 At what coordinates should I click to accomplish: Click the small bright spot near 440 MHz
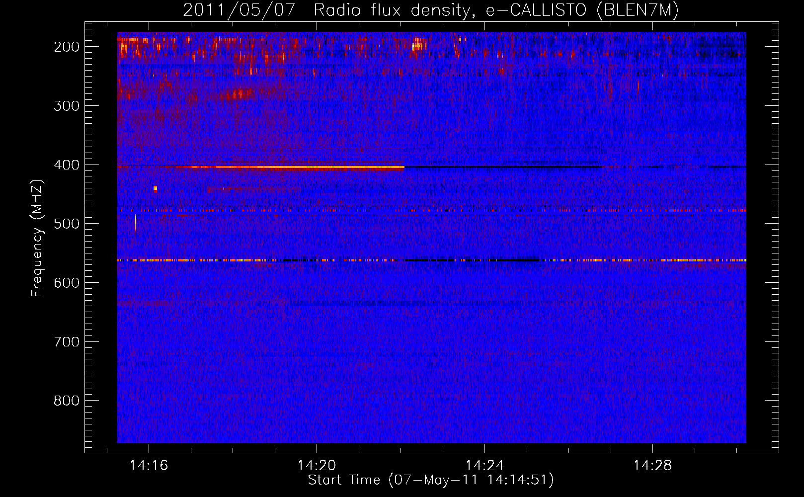[x=156, y=188]
